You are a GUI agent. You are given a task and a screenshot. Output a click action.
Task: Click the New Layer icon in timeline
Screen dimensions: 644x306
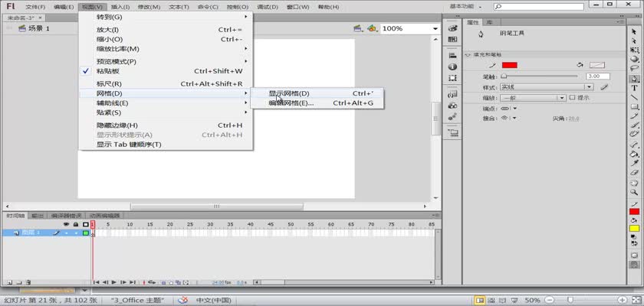[9, 282]
